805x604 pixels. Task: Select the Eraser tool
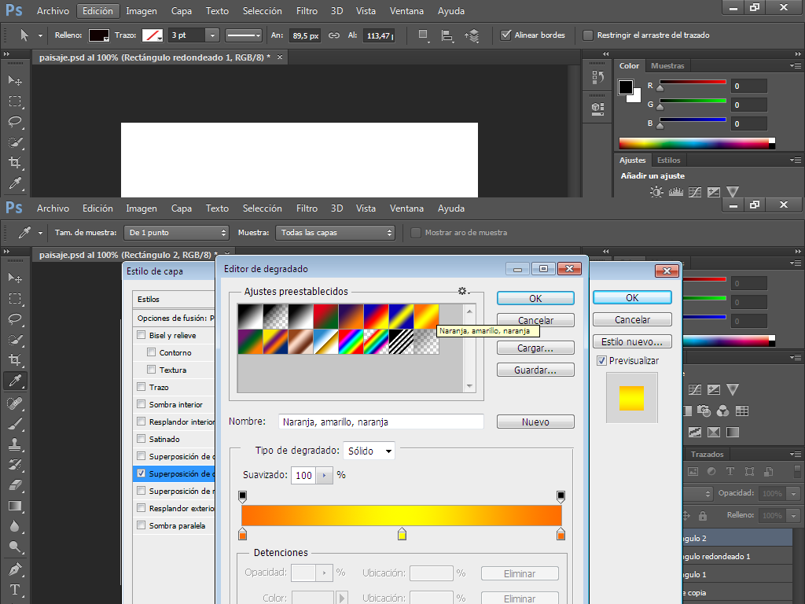click(x=15, y=485)
